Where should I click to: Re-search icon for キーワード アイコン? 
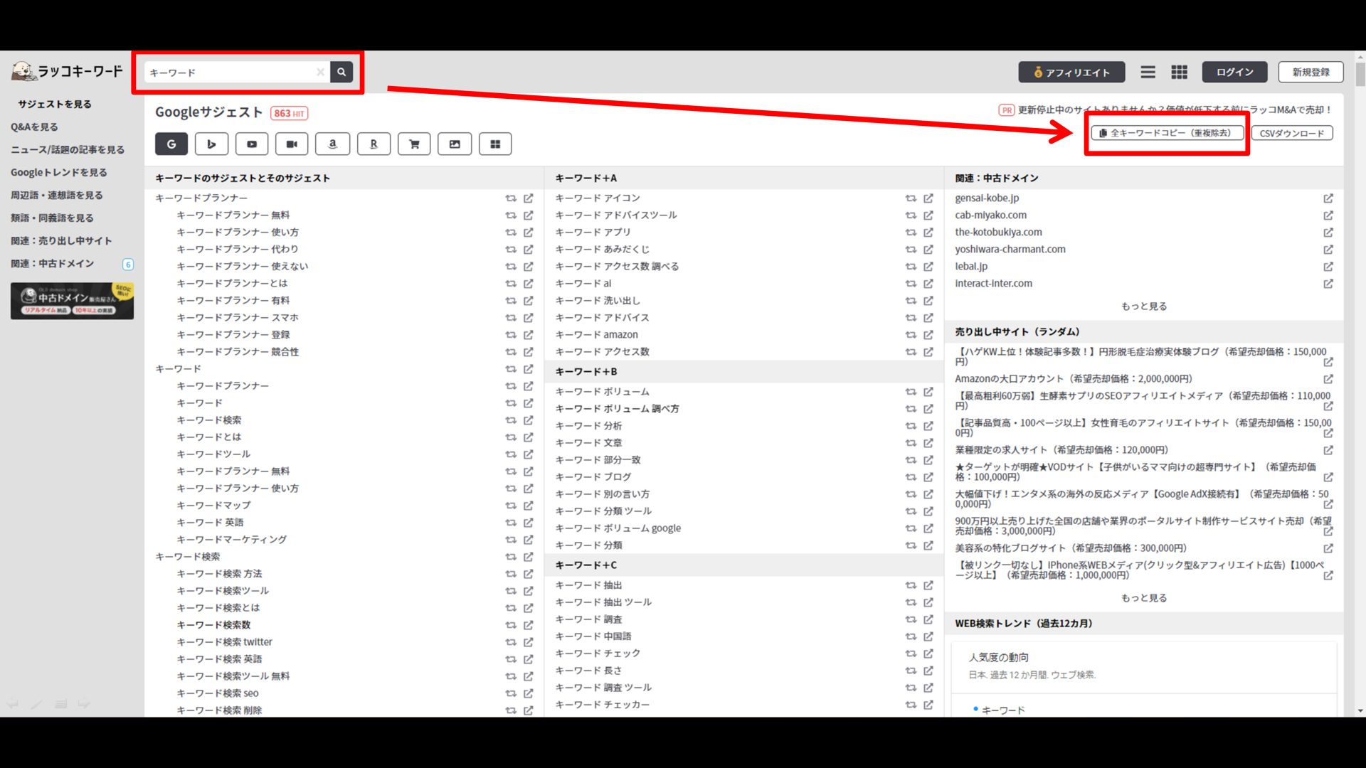(x=911, y=198)
